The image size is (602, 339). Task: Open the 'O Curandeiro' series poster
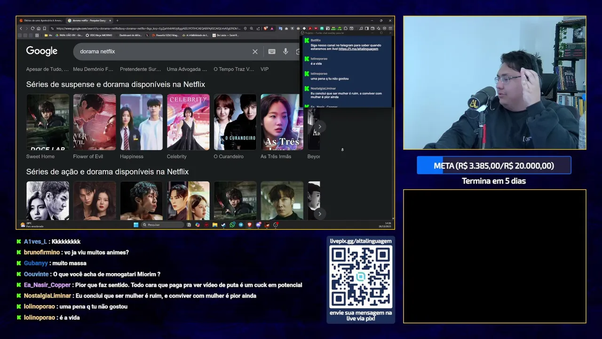pos(235,122)
